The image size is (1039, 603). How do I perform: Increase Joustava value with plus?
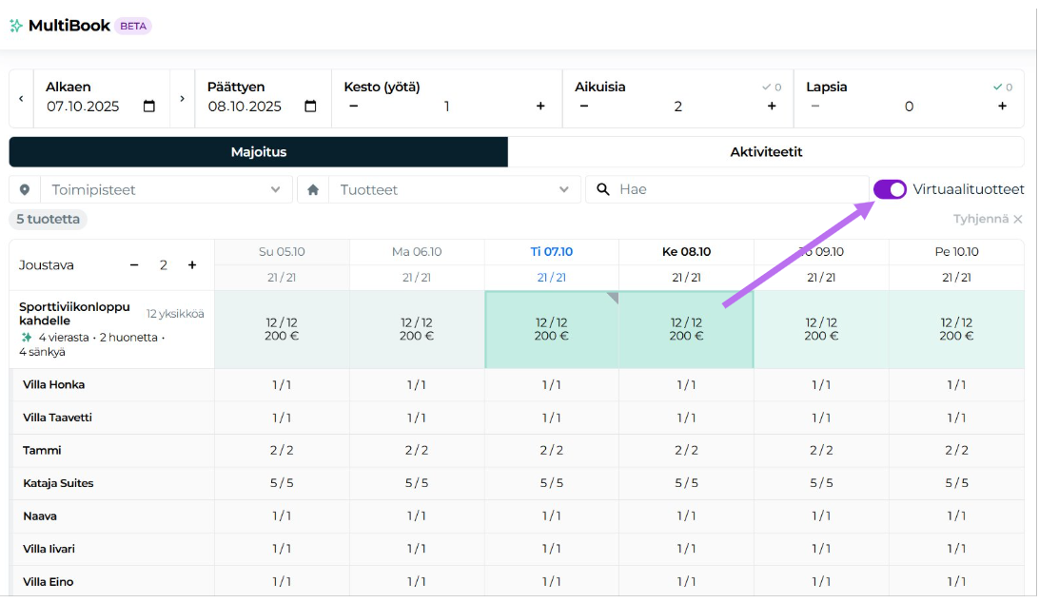pyautogui.click(x=192, y=265)
